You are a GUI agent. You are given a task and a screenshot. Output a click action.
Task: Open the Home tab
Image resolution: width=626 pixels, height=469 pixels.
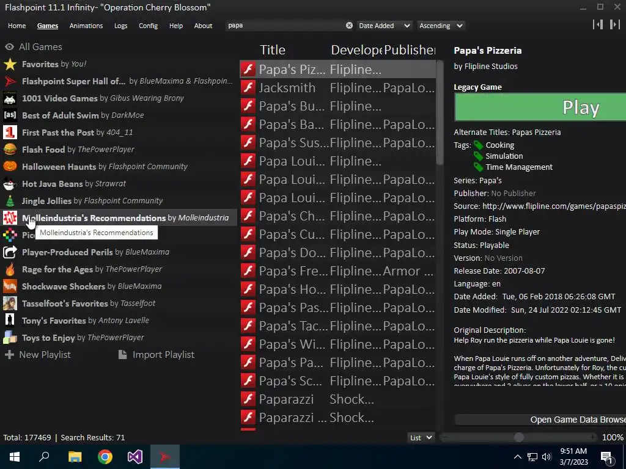[x=17, y=26]
